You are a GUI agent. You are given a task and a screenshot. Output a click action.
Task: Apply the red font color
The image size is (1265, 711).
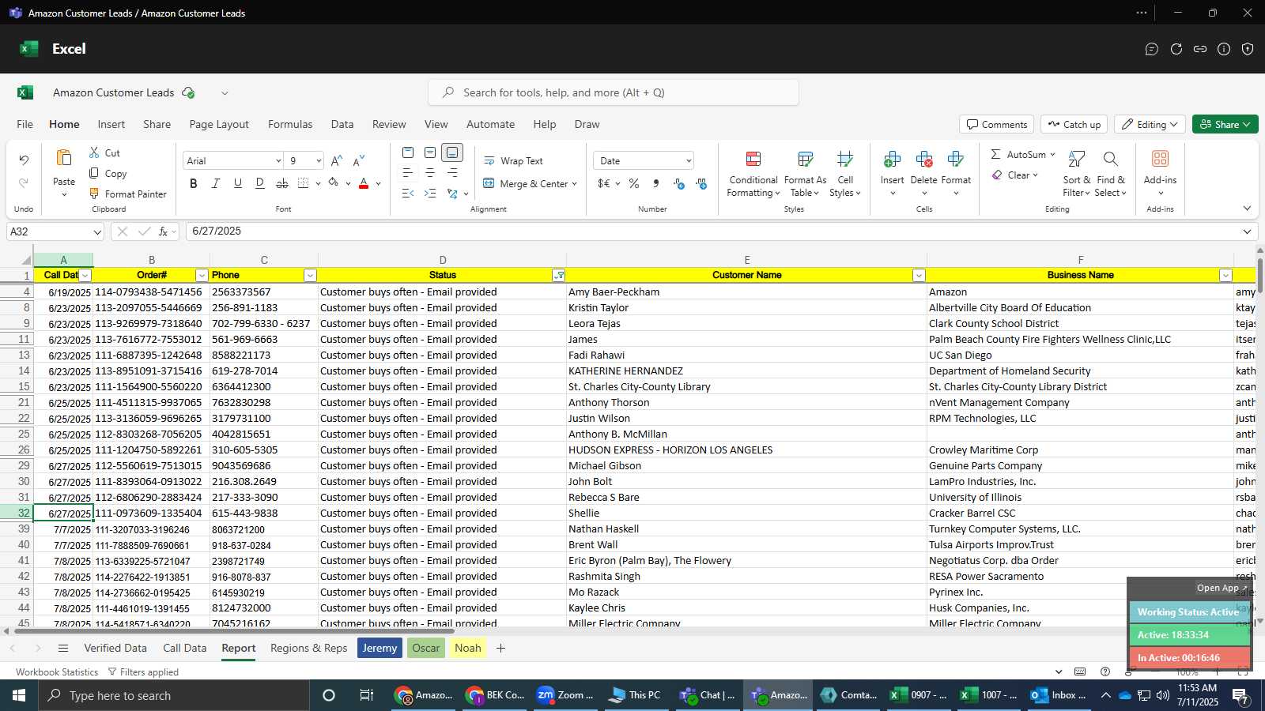pyautogui.click(x=364, y=183)
